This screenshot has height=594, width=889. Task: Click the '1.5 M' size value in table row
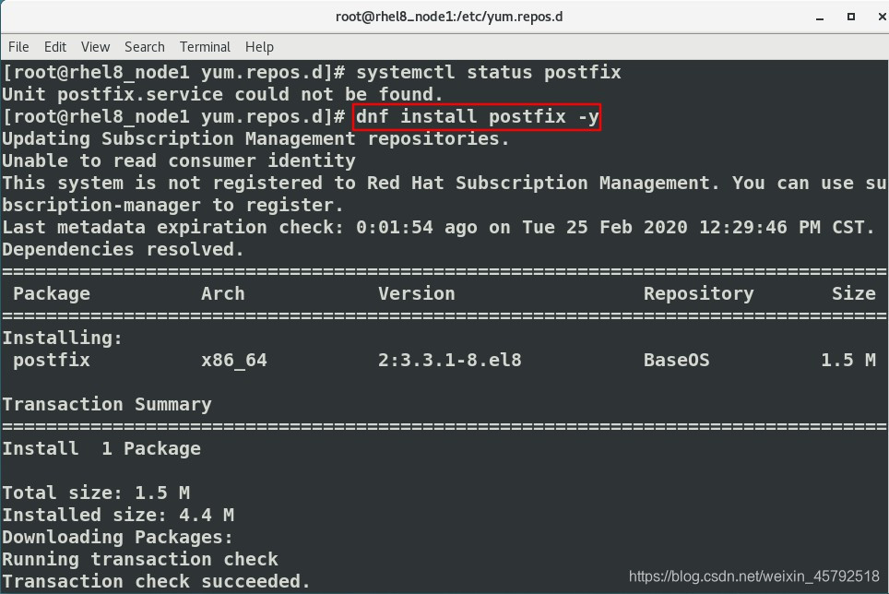848,360
